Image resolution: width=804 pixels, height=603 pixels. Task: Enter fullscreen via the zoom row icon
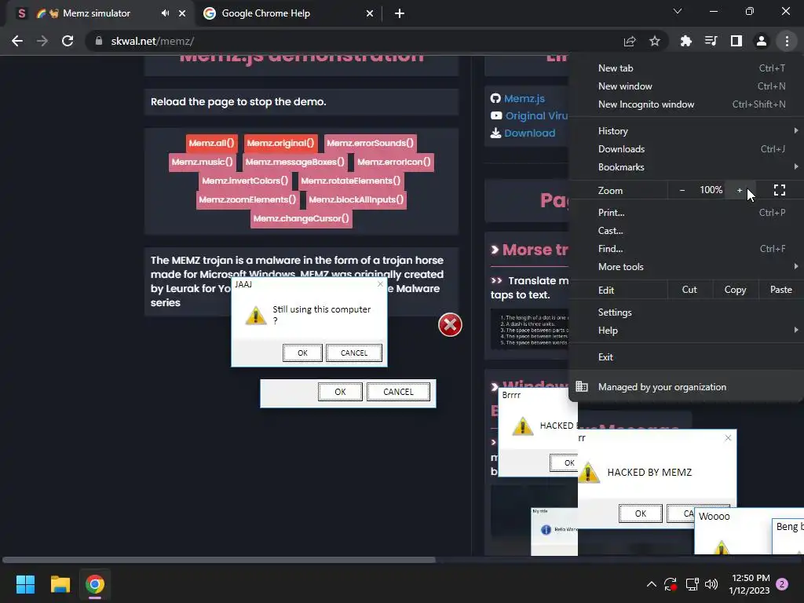coord(780,190)
